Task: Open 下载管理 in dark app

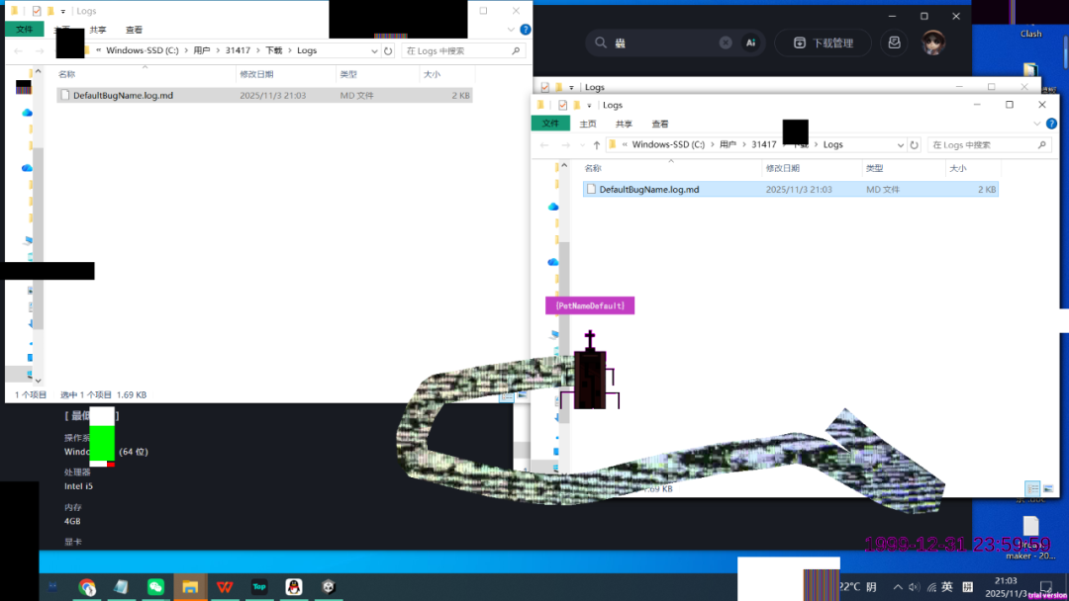Action: 823,43
